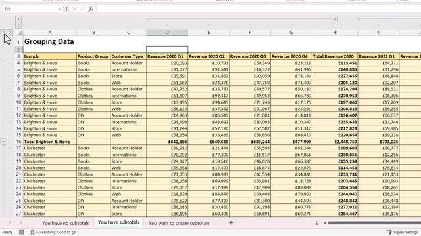421x236 pixels.
Task: Open 'You want to create subtotals' sheet tab
Action: (x=179, y=223)
